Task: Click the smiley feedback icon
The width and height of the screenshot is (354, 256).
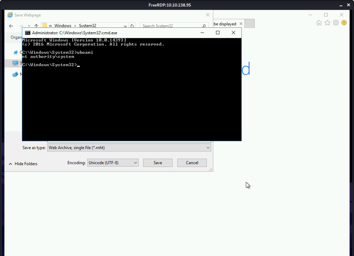Action: (344, 23)
